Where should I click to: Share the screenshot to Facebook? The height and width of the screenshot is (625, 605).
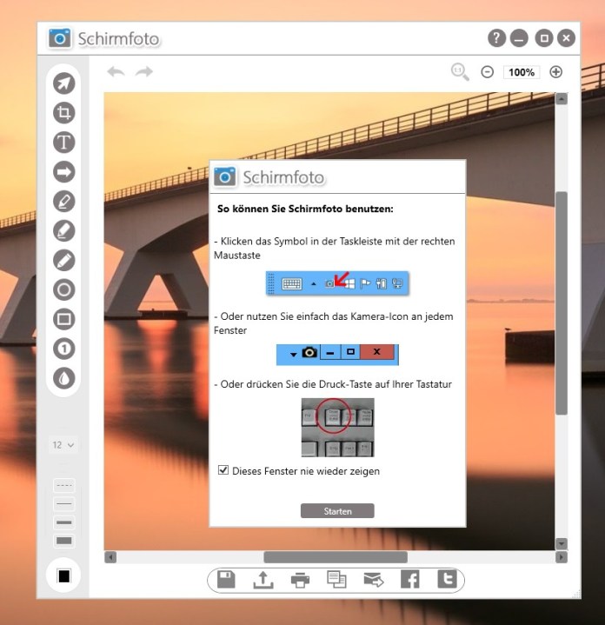point(409,580)
